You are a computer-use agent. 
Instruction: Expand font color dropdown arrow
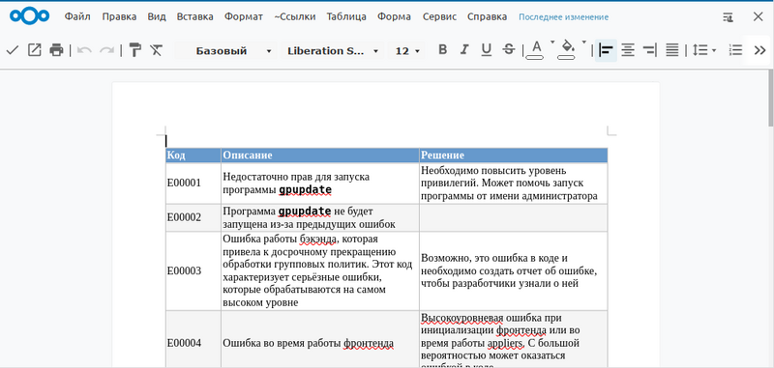coord(552,42)
